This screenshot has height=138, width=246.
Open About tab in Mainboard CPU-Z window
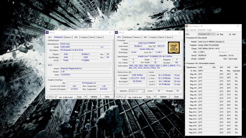[x=100, y=37]
